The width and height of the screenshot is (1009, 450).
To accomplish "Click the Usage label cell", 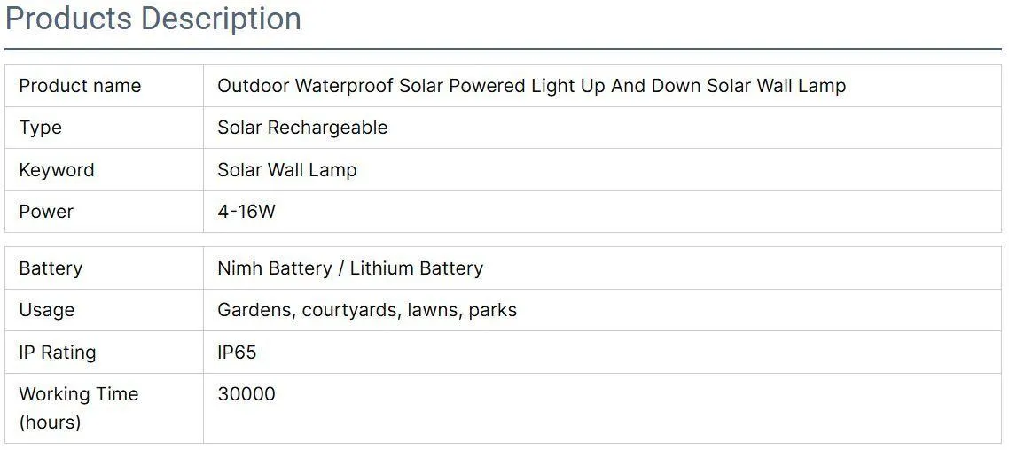I will [x=105, y=310].
